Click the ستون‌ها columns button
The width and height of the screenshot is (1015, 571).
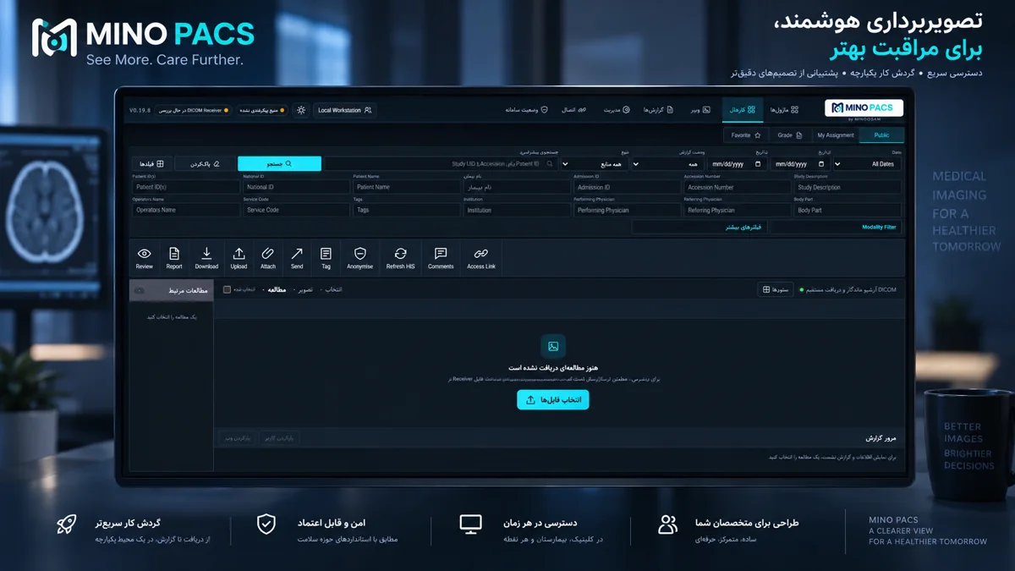pyautogui.click(x=776, y=289)
